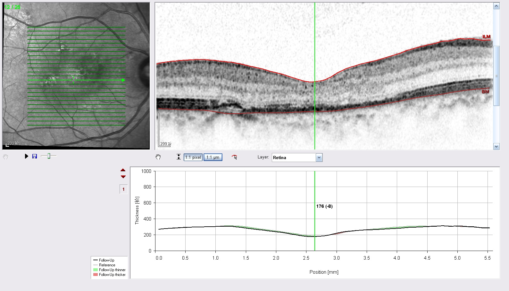
Task: Open the Layer dropdown arrow
Action: coord(319,158)
